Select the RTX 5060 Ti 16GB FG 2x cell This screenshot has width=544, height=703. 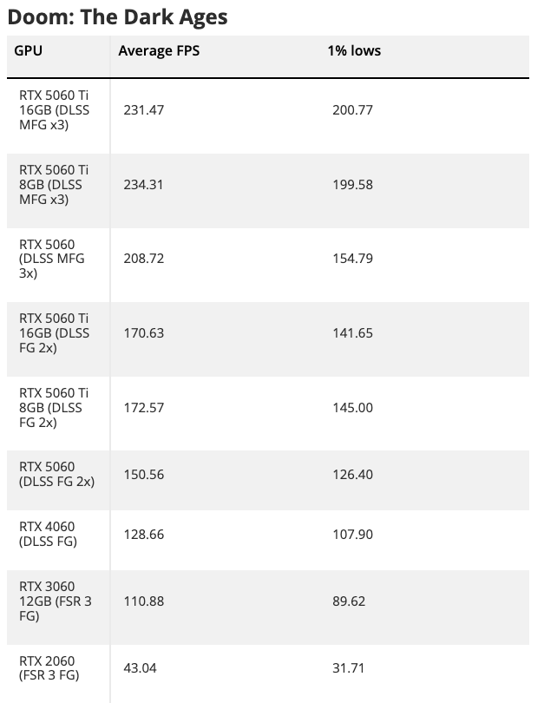point(54,332)
